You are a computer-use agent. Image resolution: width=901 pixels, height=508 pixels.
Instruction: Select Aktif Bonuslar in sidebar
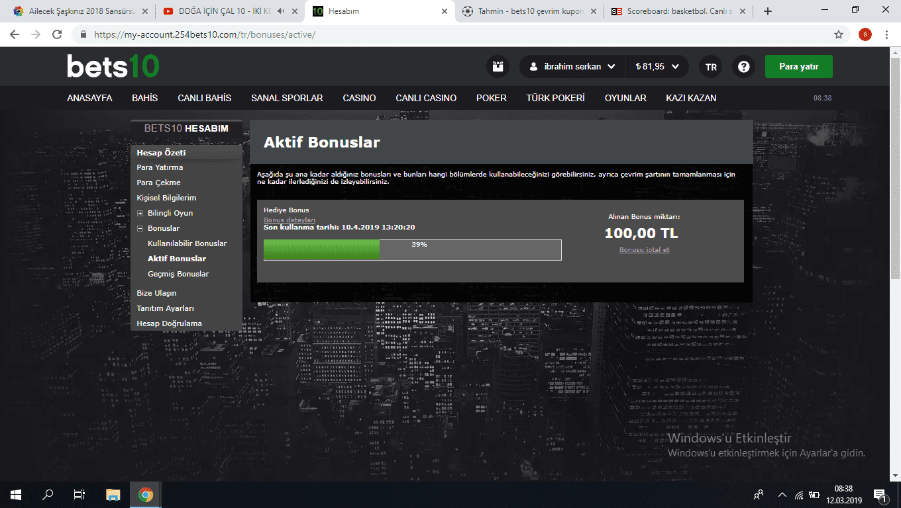point(177,259)
